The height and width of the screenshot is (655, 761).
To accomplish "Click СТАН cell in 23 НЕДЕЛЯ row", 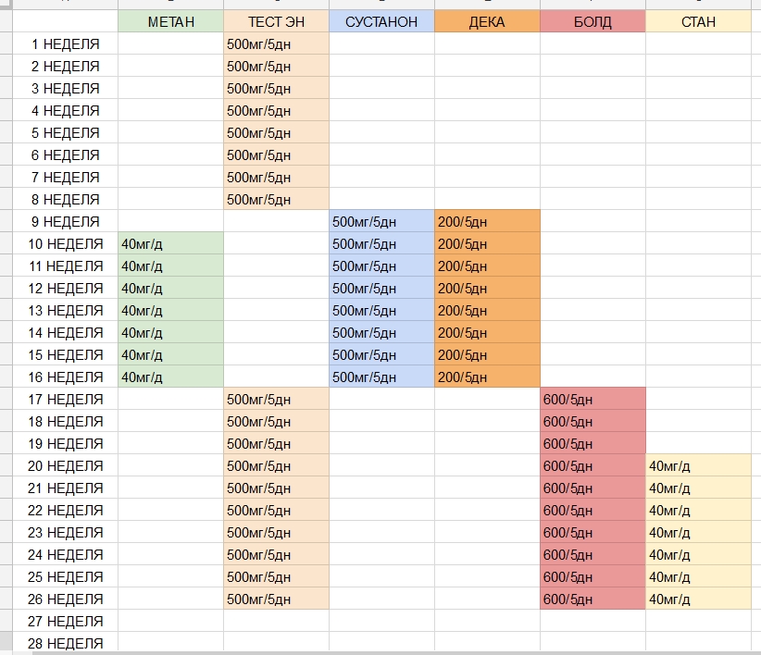I will tap(698, 532).
